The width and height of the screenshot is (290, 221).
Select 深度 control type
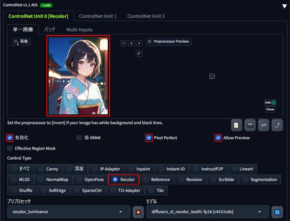coord(75,169)
